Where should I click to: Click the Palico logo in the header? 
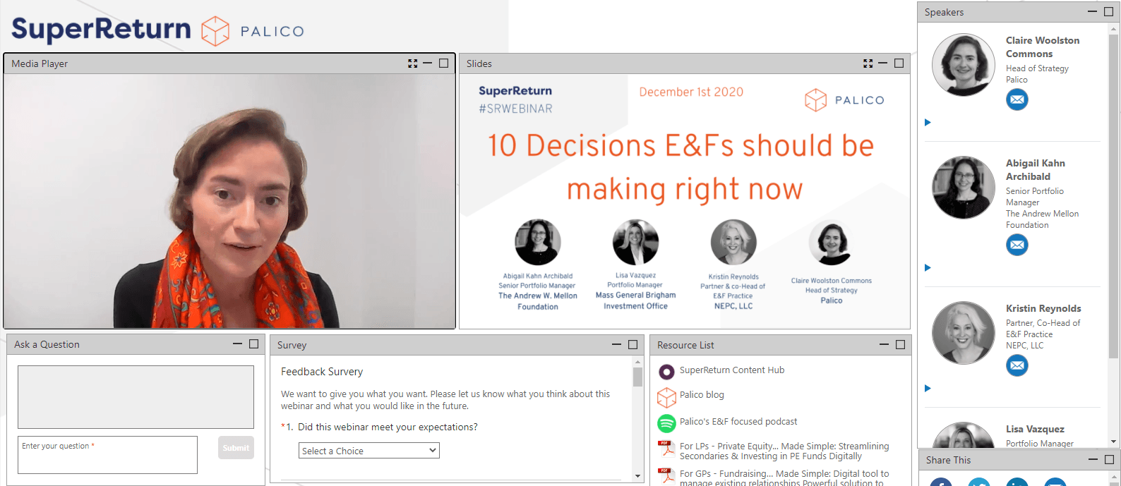253,31
